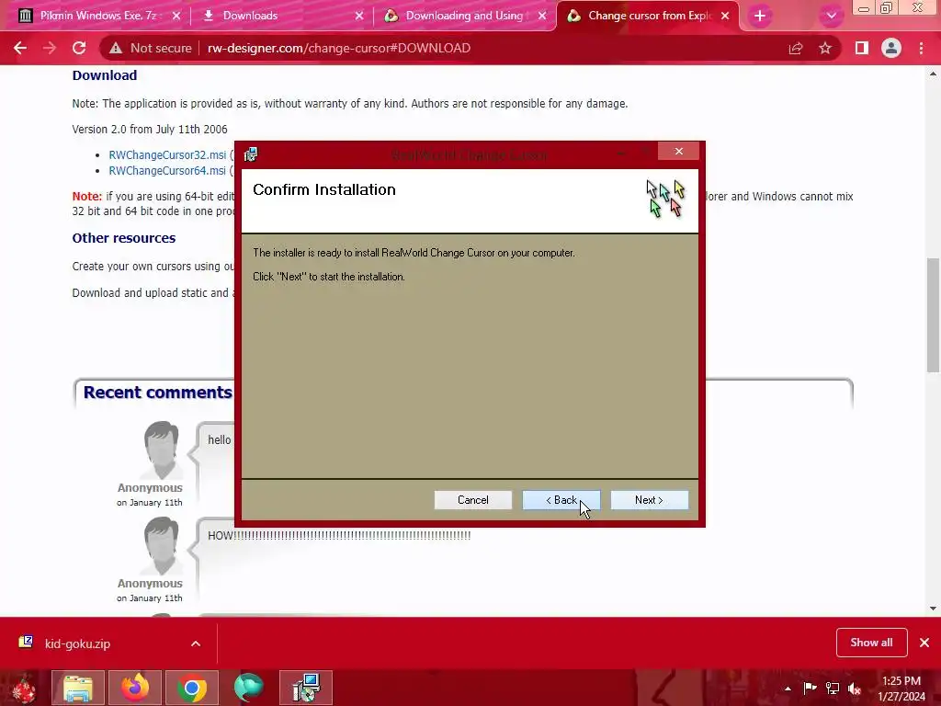Download RWChangeCursor64.msi
Viewport: 941px width, 706px height.
[x=167, y=170]
